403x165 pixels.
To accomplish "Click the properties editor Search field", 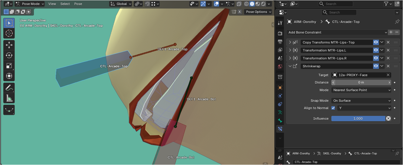I will tap(339, 12).
